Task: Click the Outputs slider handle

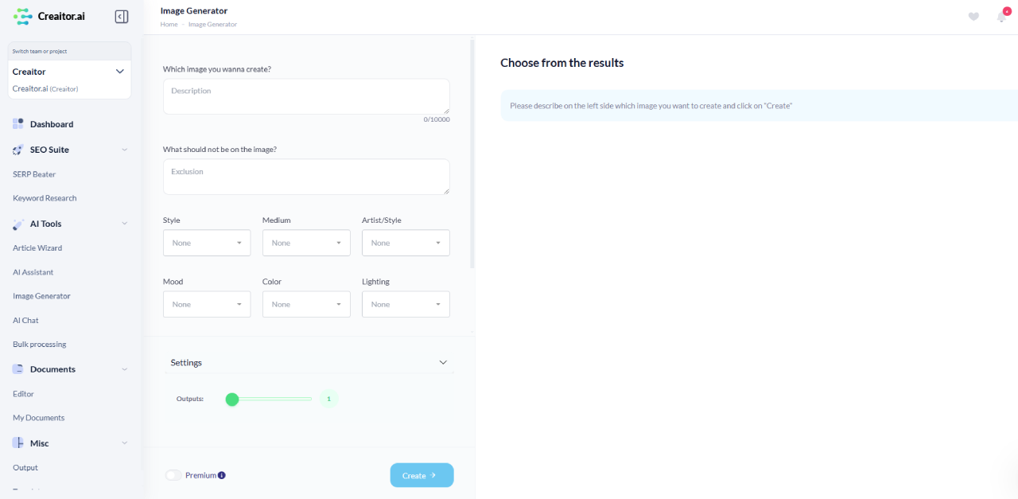Action: pos(232,399)
